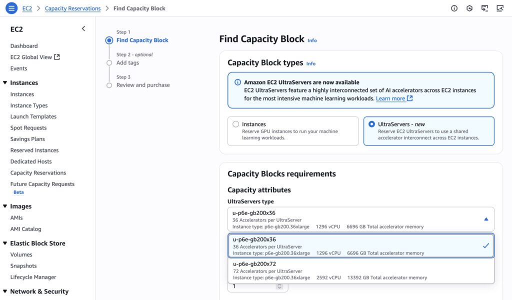512x300 pixels.
Task: Click the info circle icon in top bar
Action: point(454,8)
